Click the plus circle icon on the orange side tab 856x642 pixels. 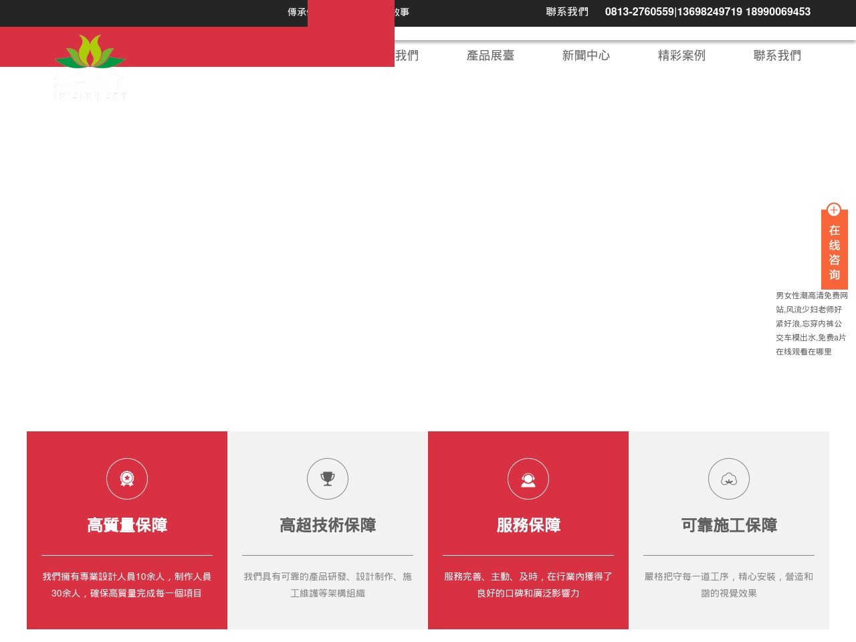tap(833, 210)
